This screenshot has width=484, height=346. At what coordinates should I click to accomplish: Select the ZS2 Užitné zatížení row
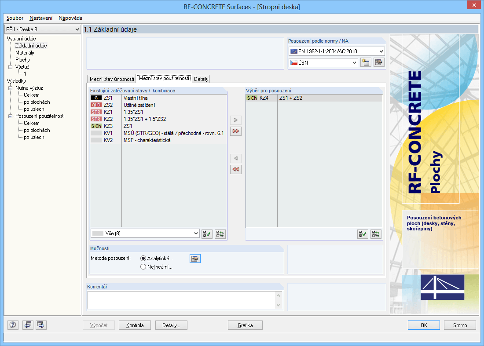pyautogui.click(x=158, y=105)
